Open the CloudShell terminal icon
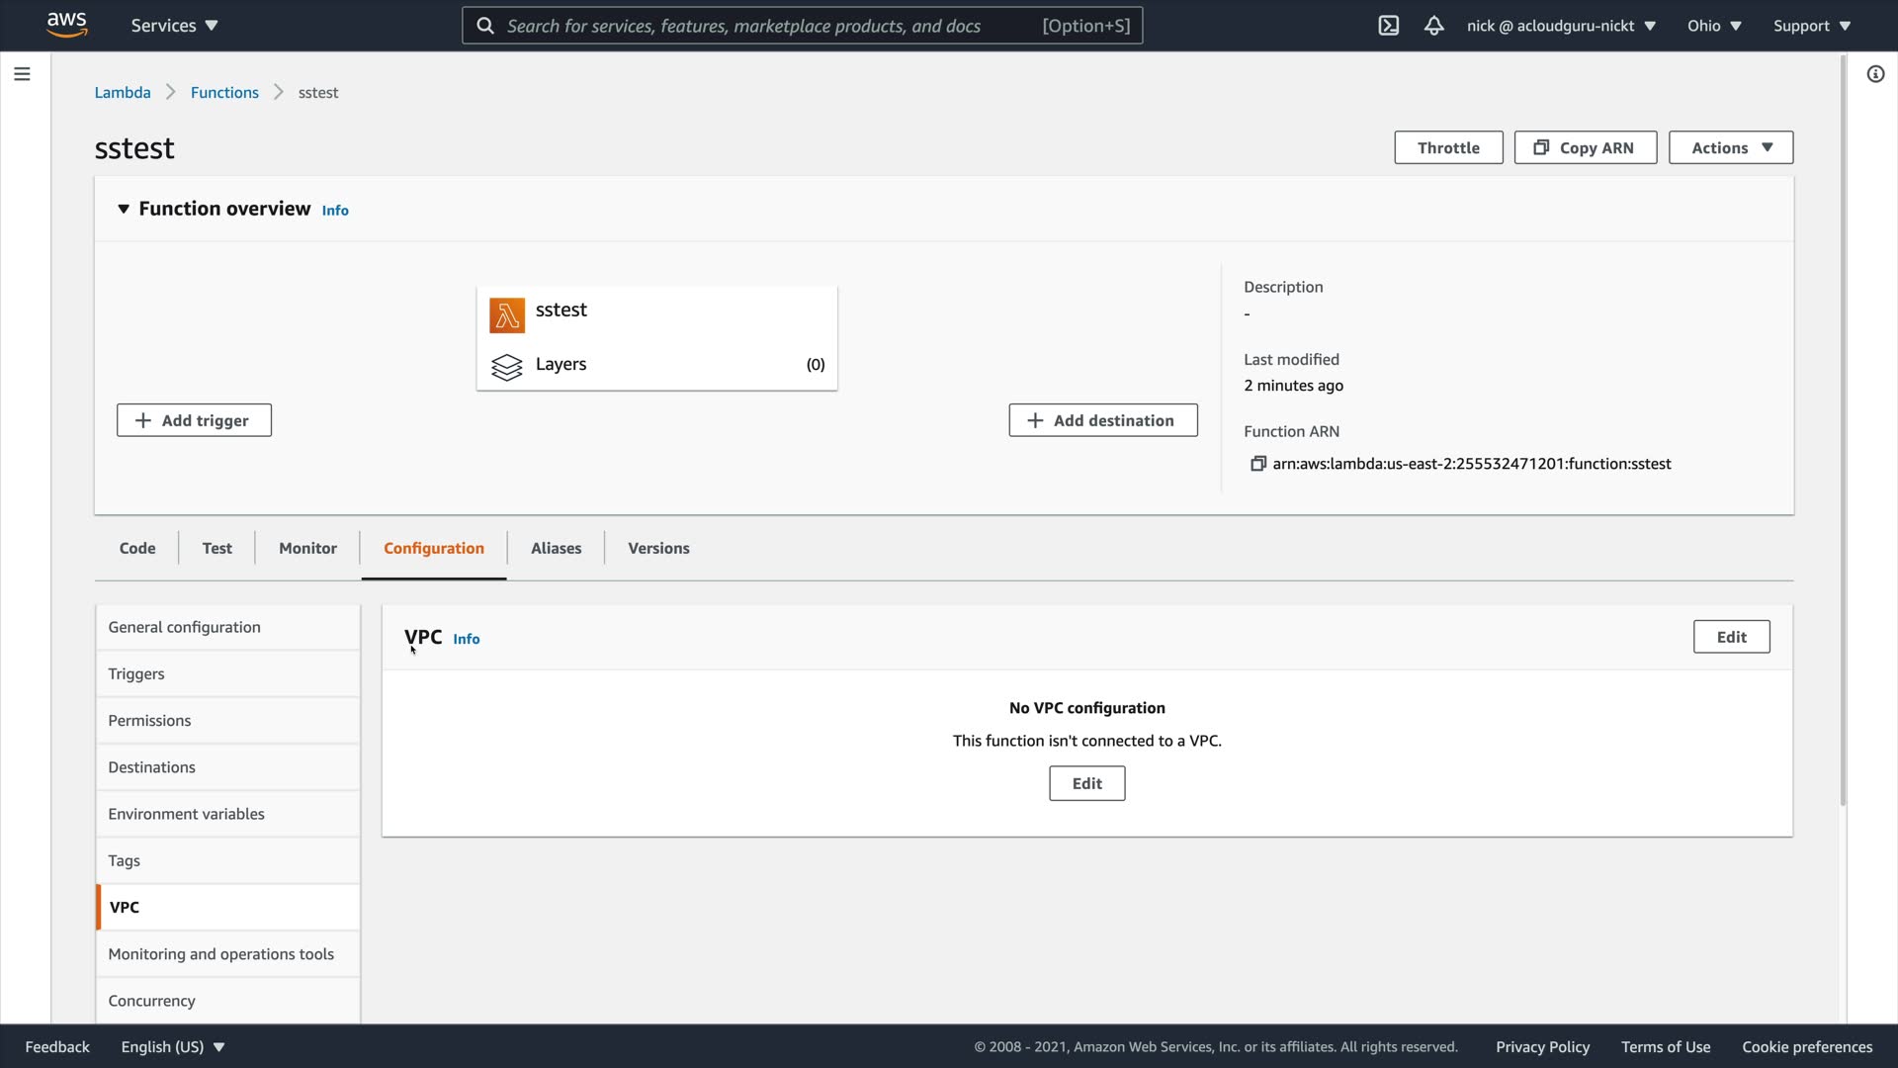 [1388, 26]
